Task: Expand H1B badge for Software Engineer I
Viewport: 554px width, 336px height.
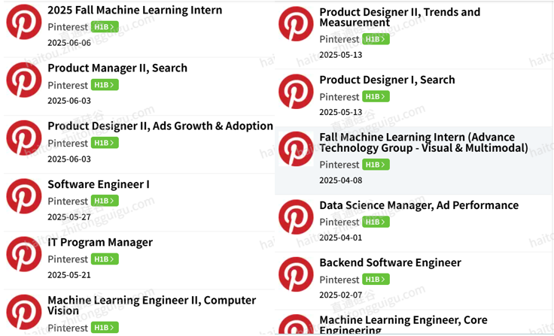Action: pyautogui.click(x=105, y=201)
